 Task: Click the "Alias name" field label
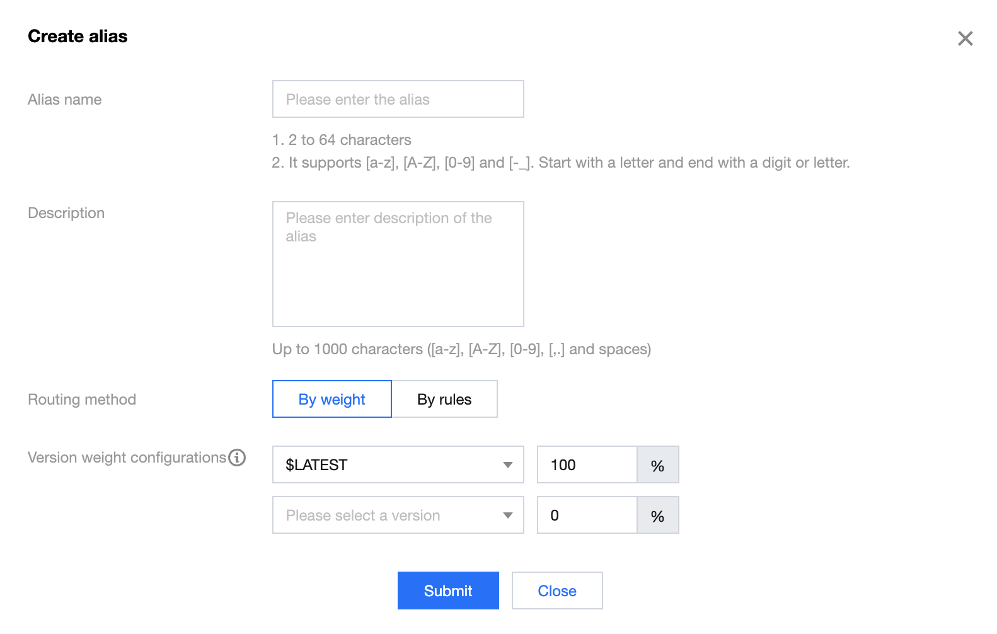point(65,100)
